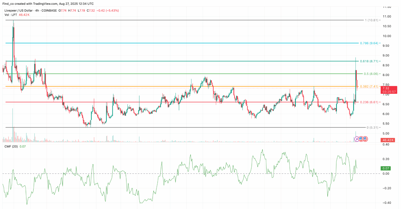Click the 10.00 price axis label

(387, 36)
